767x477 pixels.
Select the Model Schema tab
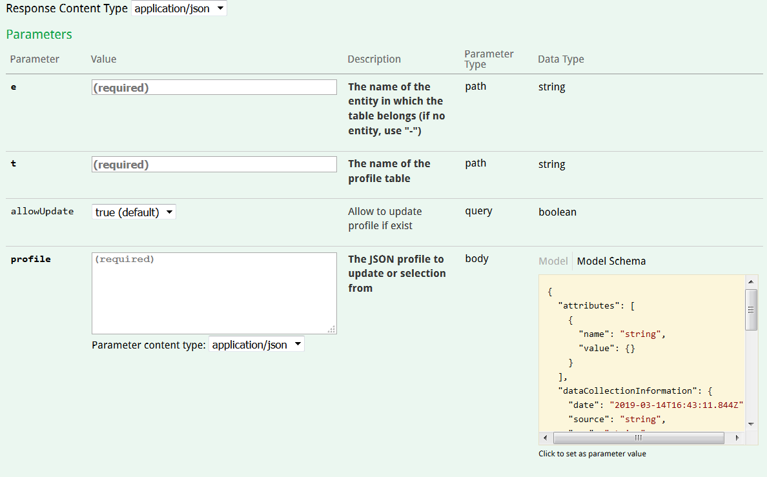point(611,261)
